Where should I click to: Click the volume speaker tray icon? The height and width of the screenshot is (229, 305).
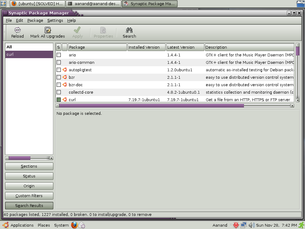[251, 225]
